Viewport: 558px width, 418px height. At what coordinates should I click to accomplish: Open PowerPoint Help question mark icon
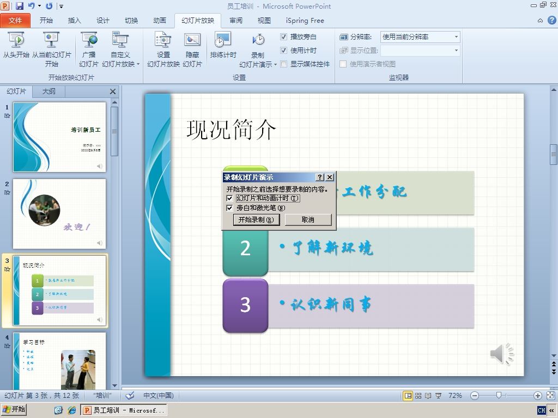tap(551, 20)
